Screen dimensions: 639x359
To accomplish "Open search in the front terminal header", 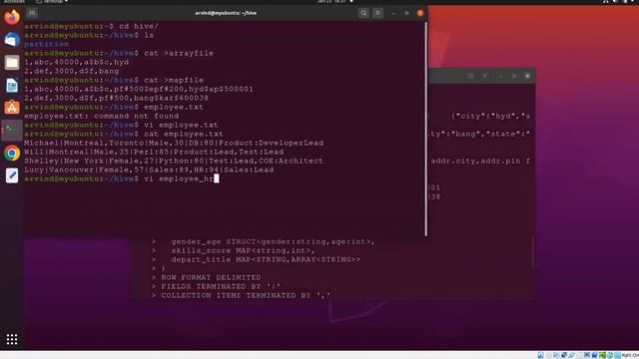I will 363,13.
